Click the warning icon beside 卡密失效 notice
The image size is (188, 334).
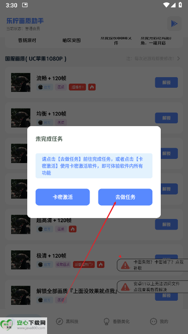click(x=125, y=265)
